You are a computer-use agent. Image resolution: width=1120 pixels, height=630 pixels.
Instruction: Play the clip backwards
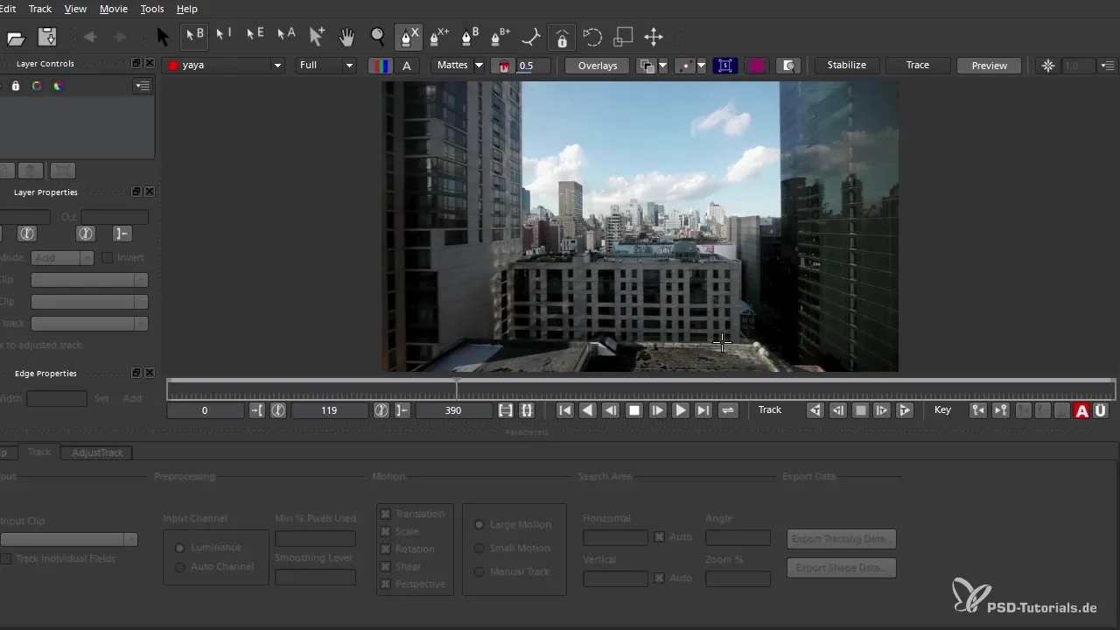[x=589, y=410]
